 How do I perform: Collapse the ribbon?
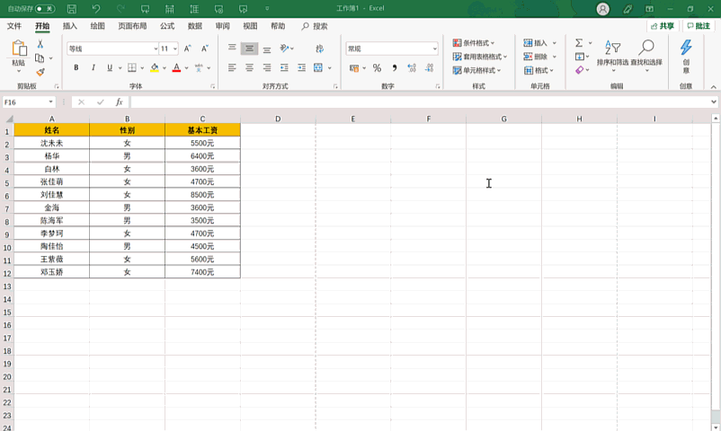713,86
